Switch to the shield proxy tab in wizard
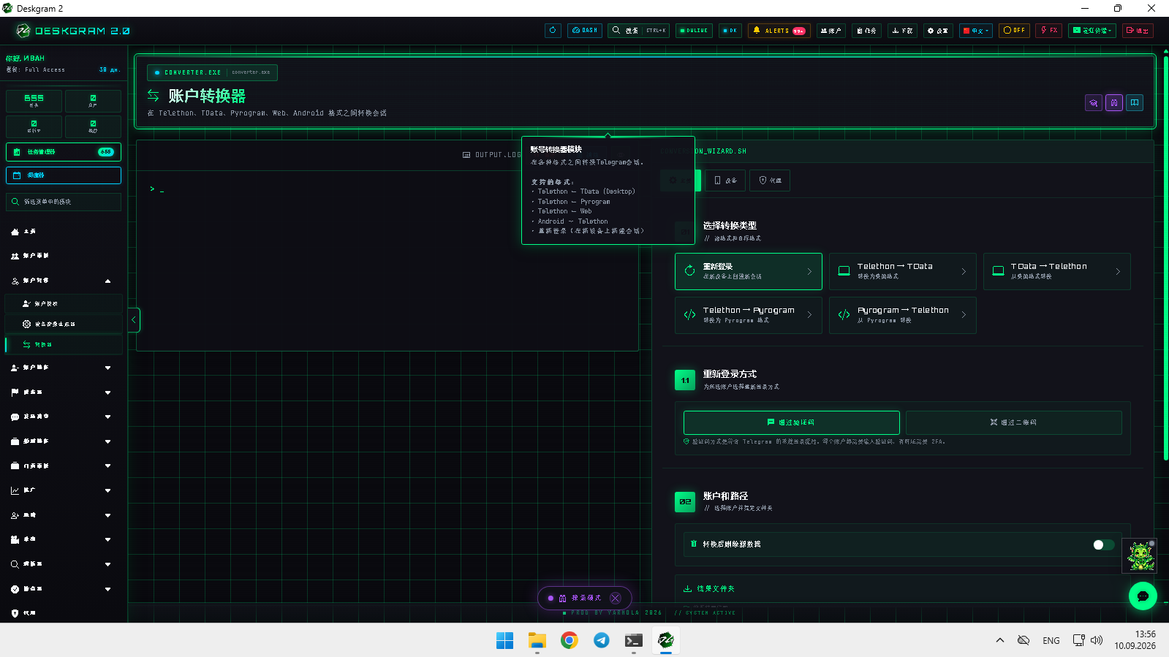Viewport: 1169px width, 657px height. pyautogui.click(x=770, y=181)
